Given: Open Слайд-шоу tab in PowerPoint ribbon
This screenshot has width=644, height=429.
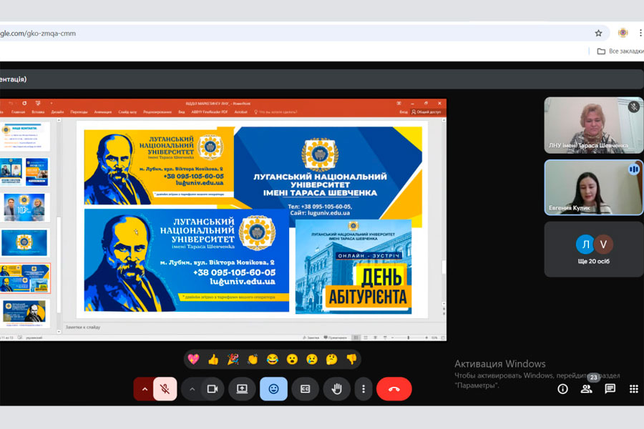Looking at the screenshot, I should coord(127,112).
